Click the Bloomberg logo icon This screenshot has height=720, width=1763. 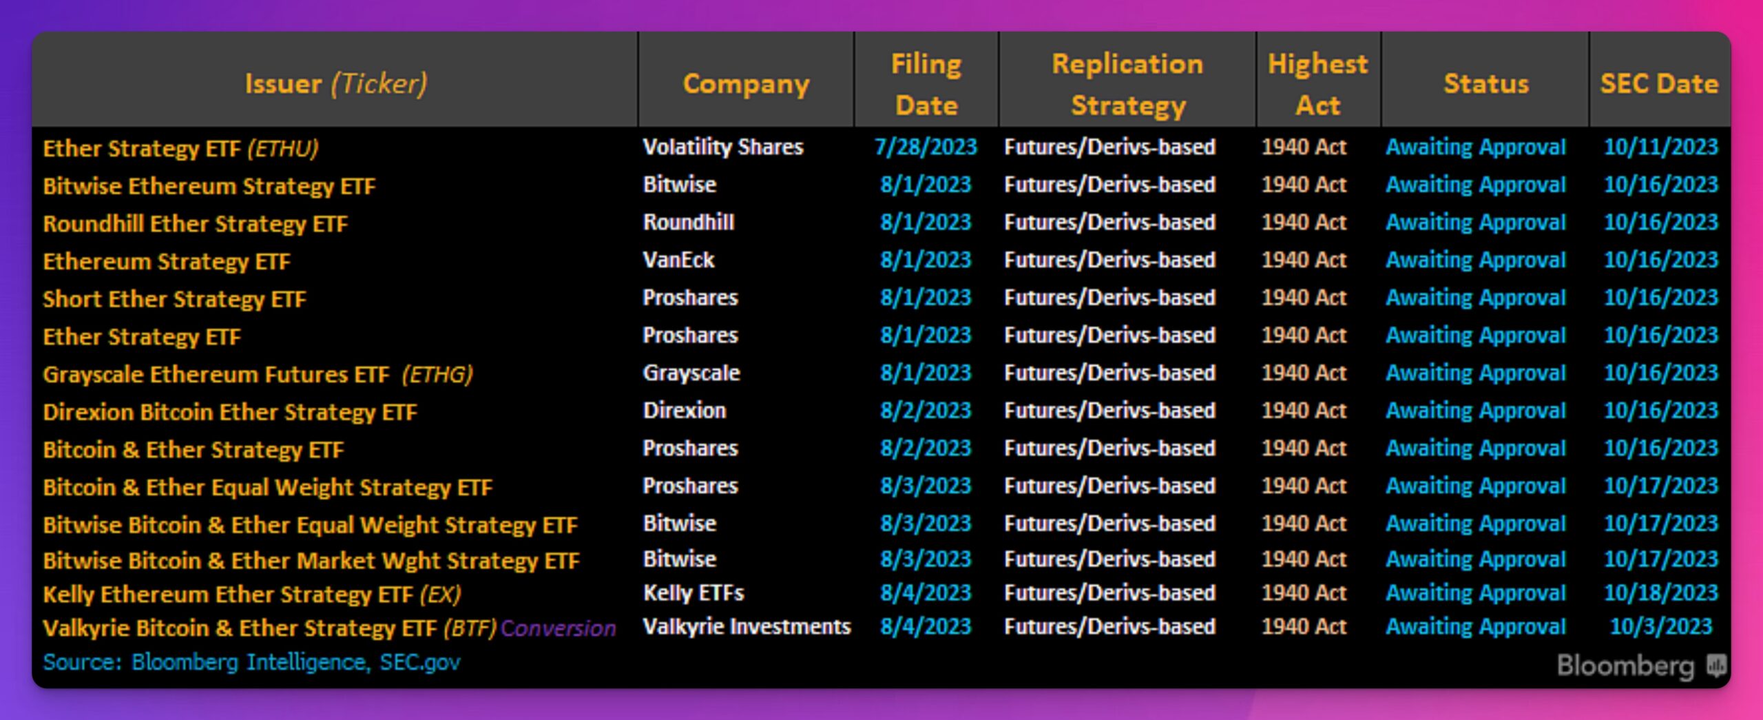1716,666
